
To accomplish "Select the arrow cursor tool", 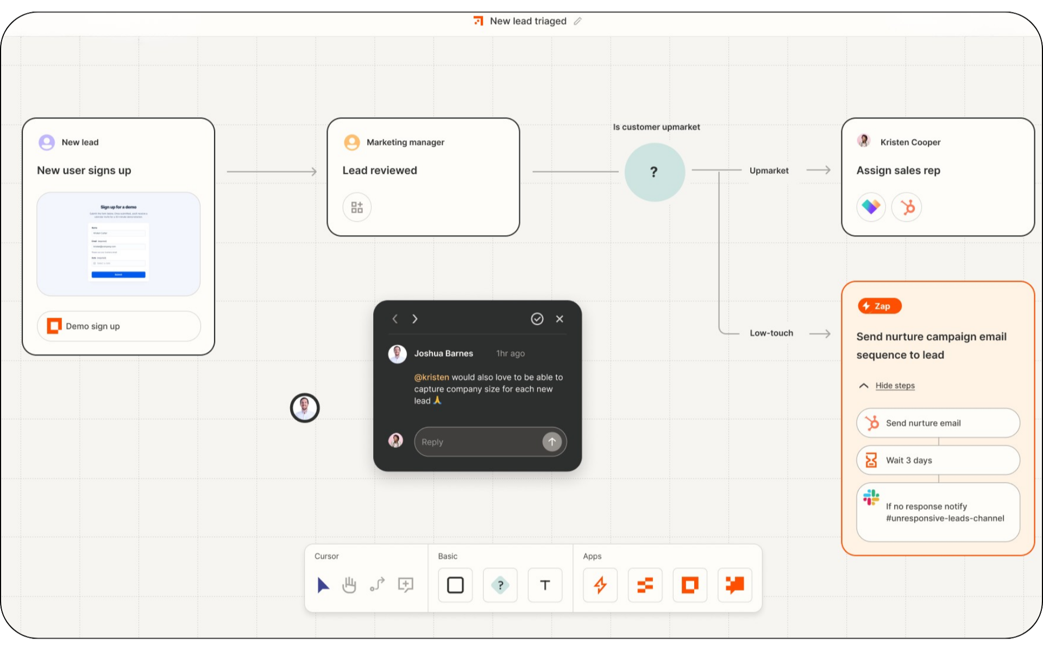I will (x=323, y=585).
